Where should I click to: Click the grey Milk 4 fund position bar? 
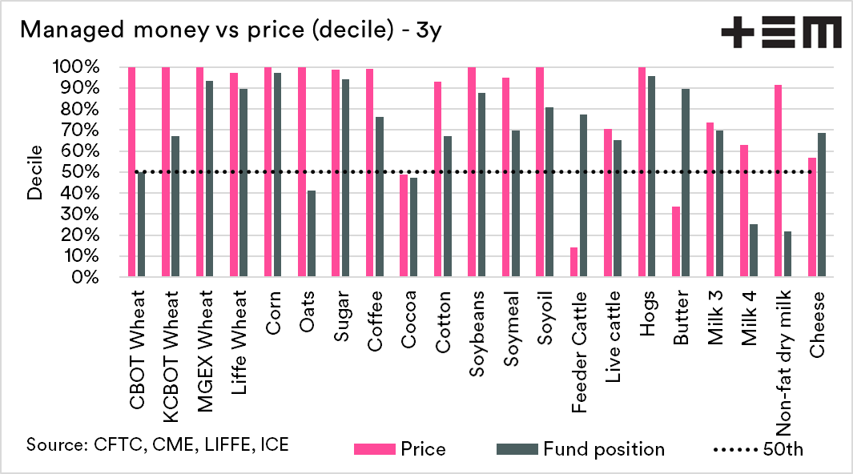pyautogui.click(x=754, y=251)
